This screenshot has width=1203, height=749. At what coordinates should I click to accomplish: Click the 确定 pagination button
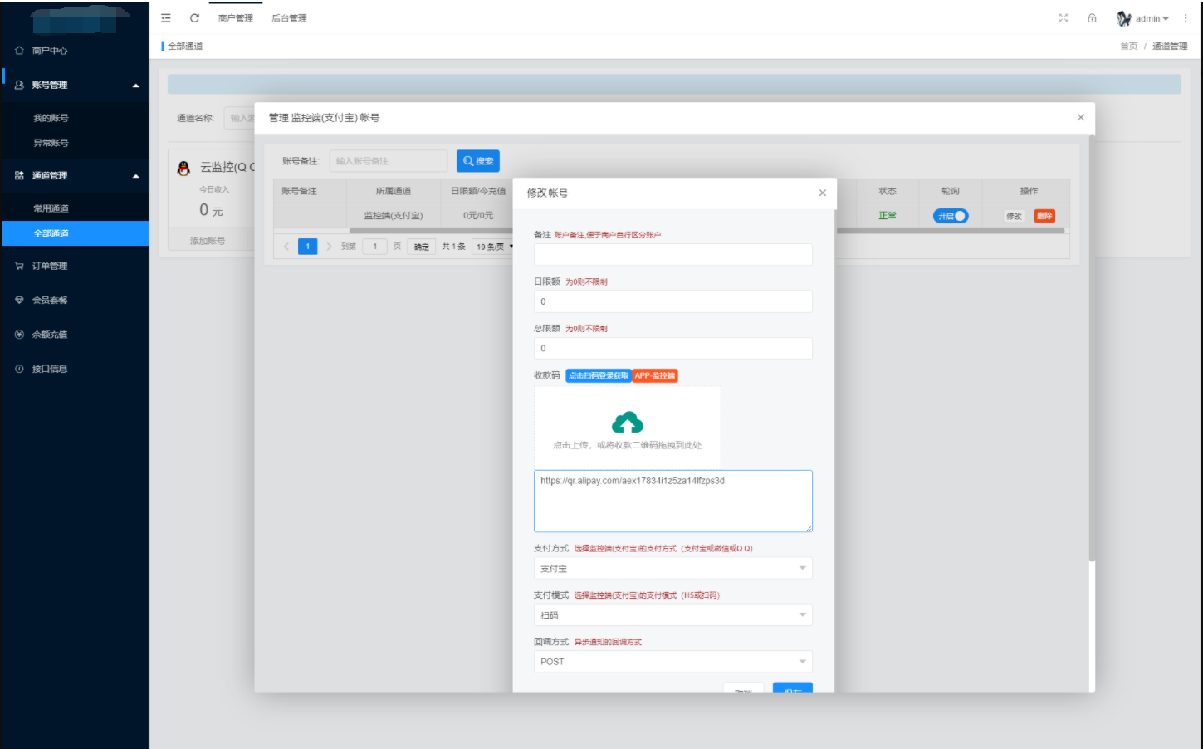421,247
